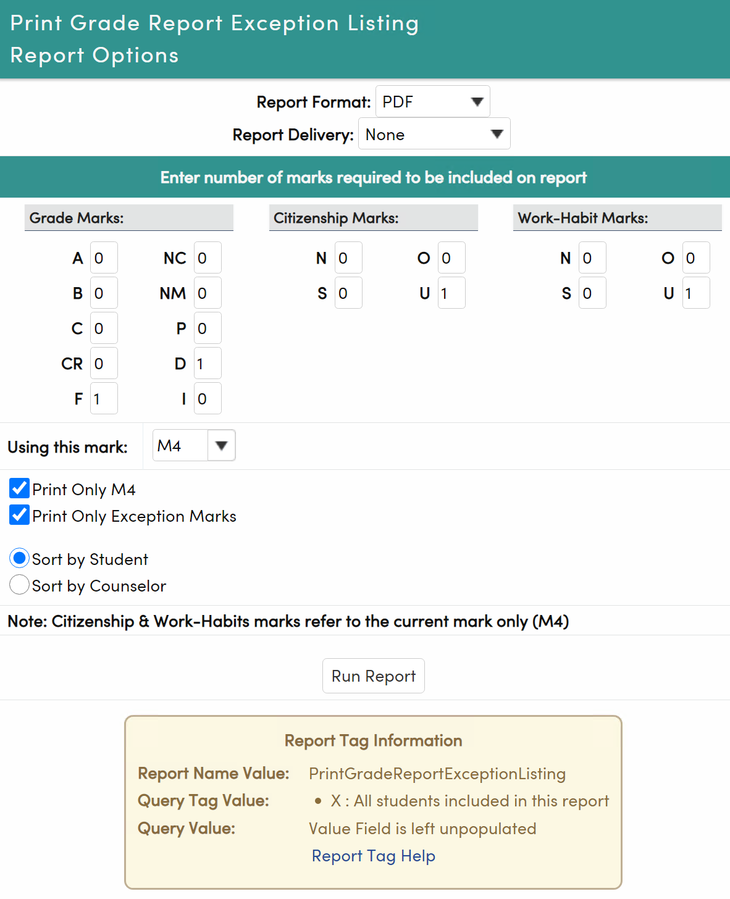Click the Run Report button
Screen dimensions: 730x899
pyautogui.click(x=373, y=676)
